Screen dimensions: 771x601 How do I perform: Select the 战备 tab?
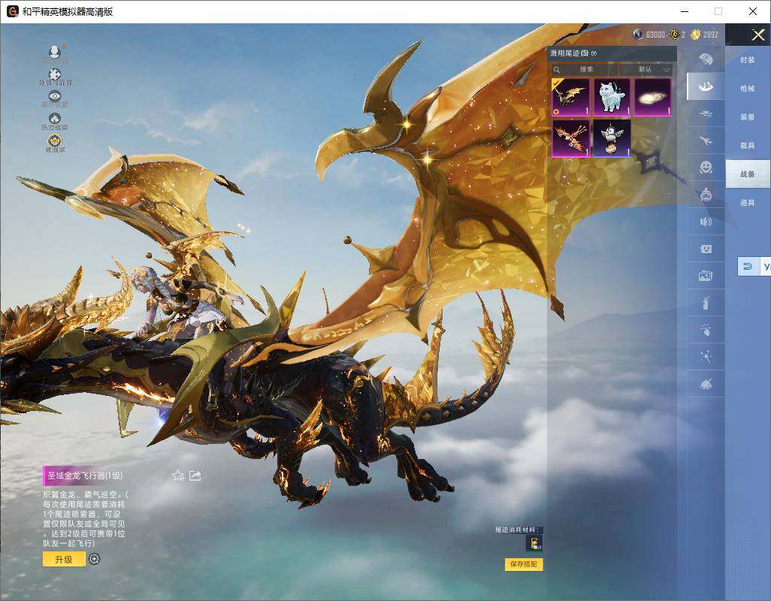point(748,174)
